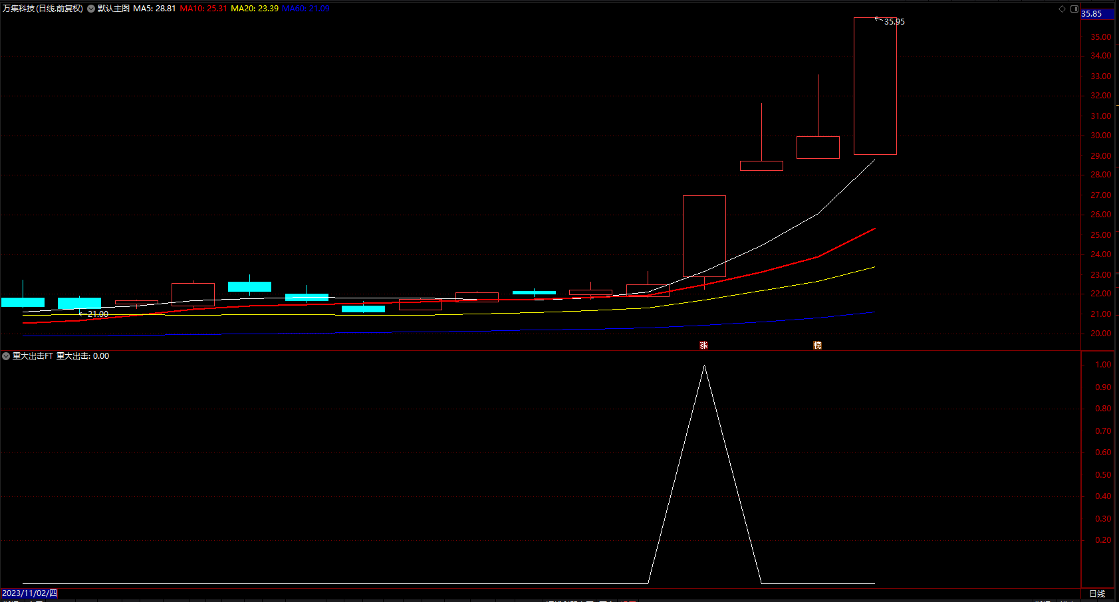Open the dropdown arrow before 重大出击FT
This screenshot has width=1119, height=602.
click(6, 356)
